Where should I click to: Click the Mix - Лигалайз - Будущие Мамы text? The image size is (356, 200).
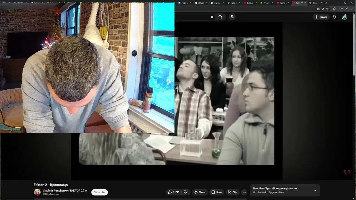click(x=268, y=192)
